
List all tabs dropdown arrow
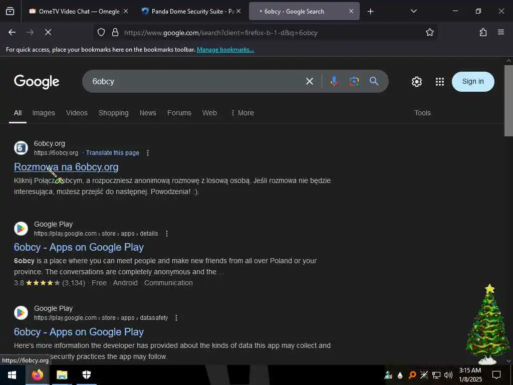[x=413, y=11]
